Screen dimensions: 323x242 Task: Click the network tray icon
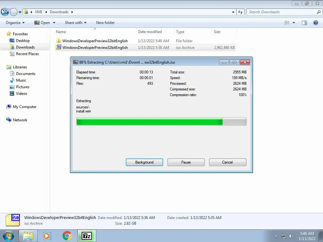pos(284,236)
